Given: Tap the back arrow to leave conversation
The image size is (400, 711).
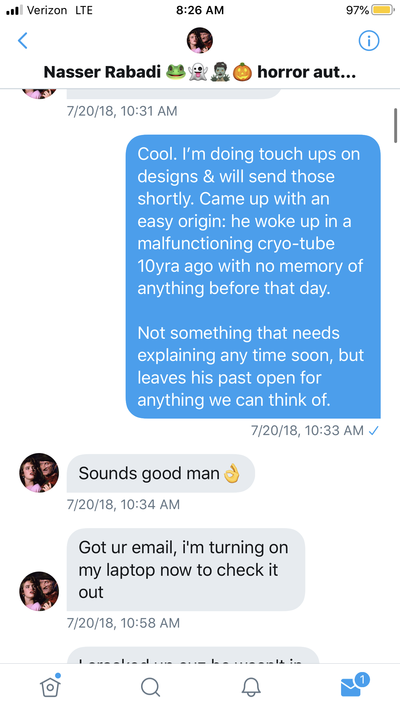Looking at the screenshot, I should pyautogui.click(x=23, y=41).
